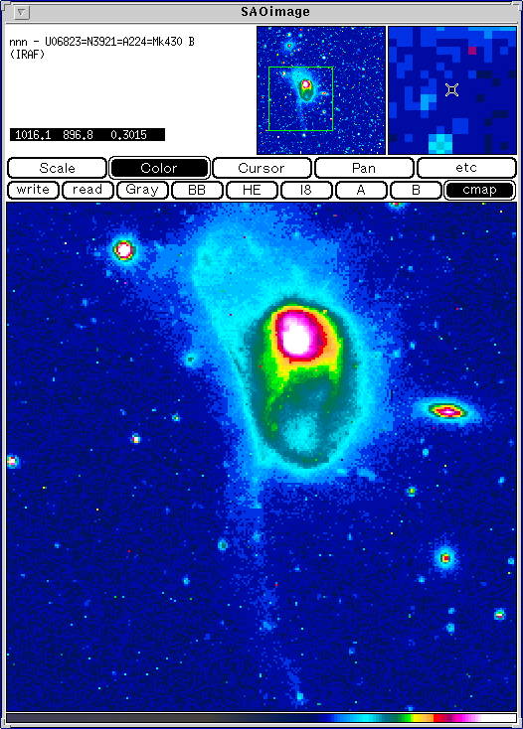
Task: Select the Color menu button
Action: [159, 168]
